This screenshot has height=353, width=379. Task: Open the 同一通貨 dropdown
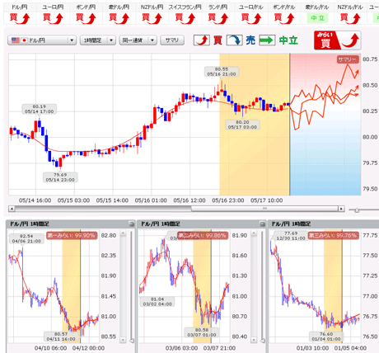pos(138,40)
